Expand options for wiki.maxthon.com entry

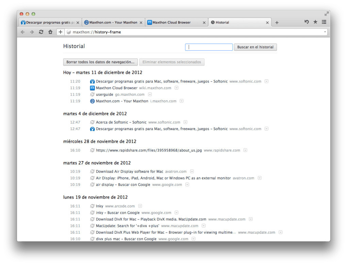pos(176,88)
